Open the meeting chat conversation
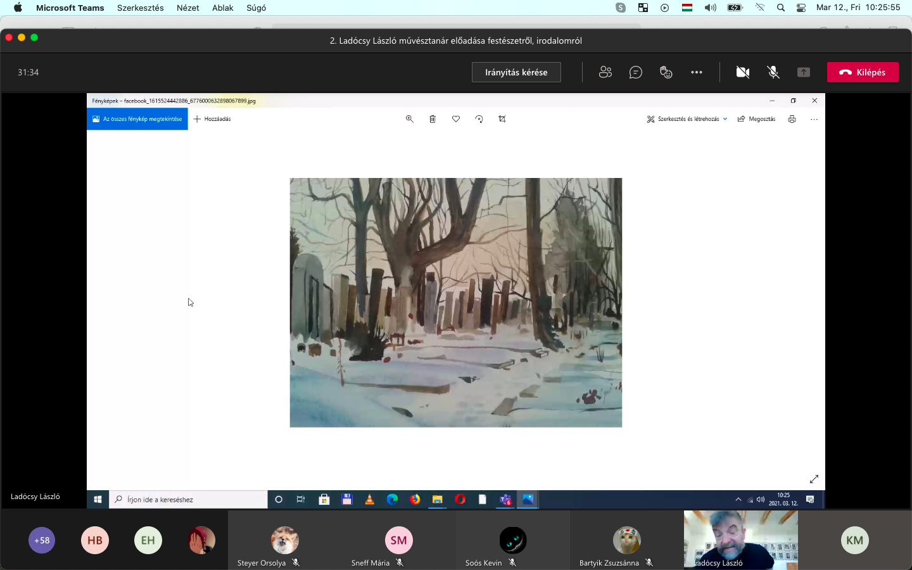 pos(636,72)
